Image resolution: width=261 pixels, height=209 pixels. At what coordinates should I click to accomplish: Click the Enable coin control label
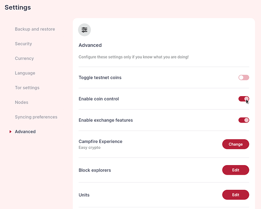click(x=99, y=99)
